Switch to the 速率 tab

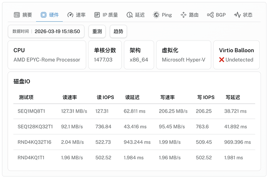(77, 15)
